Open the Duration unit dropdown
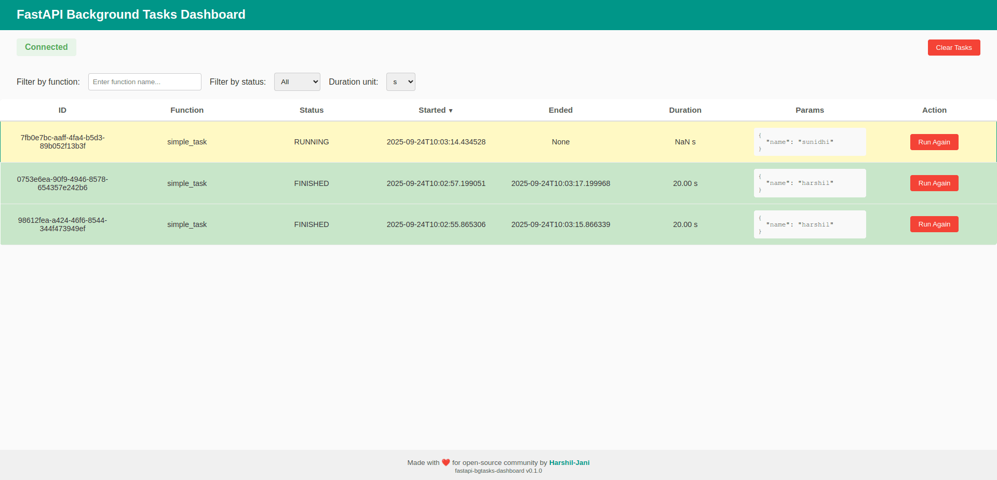 tap(400, 82)
